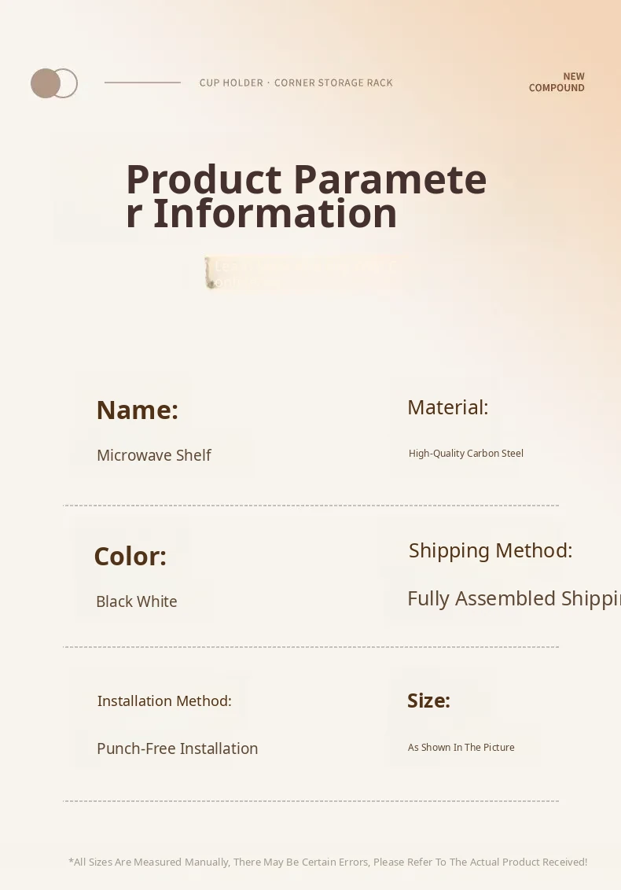Click As Shown In The Picture text
The image size is (621, 890).
[461, 748]
